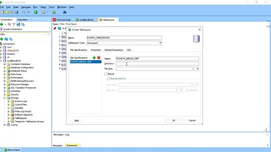This screenshot has height=152, width=271.
Task: Click the Data Pump node icon
Action: [x=8, y=74]
